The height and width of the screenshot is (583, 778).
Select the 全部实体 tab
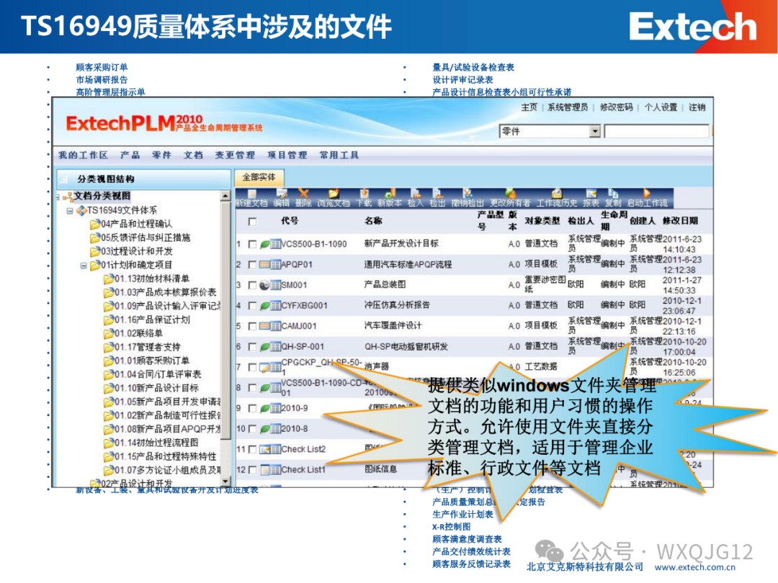coord(259,178)
